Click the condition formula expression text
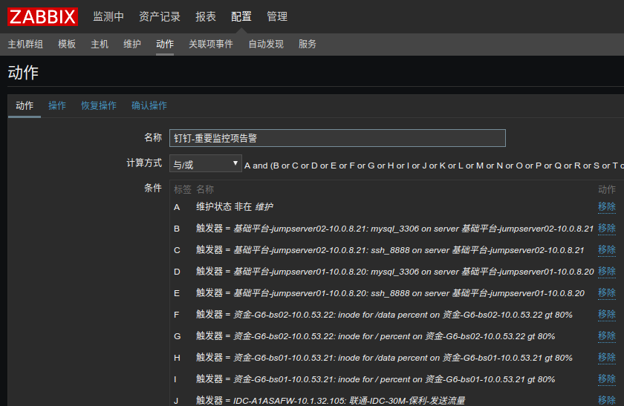Image resolution: width=624 pixels, height=406 pixels. [x=434, y=166]
